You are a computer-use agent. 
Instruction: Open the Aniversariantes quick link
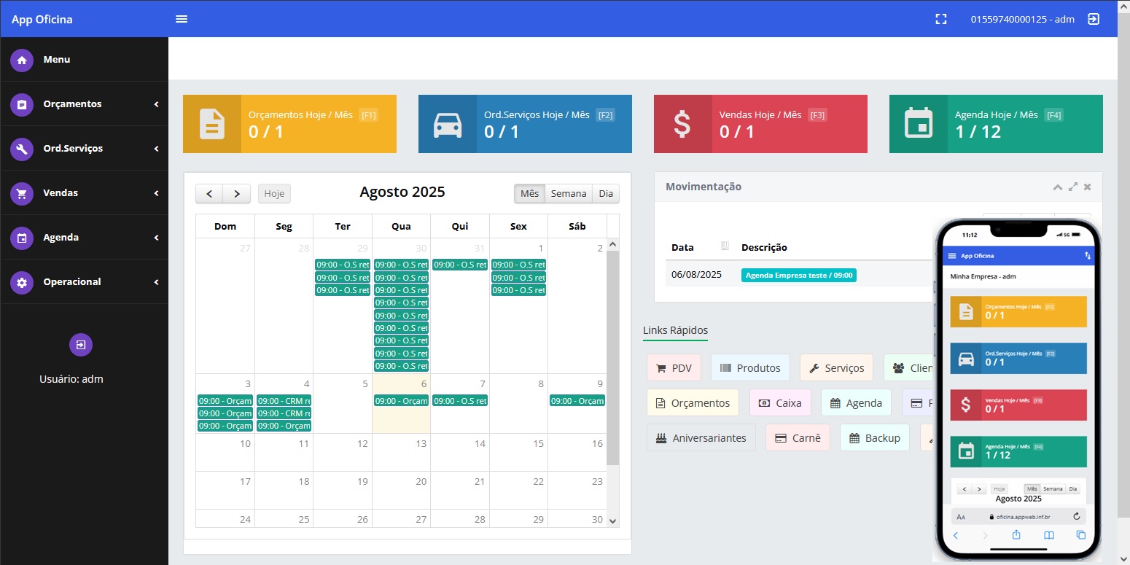point(701,437)
